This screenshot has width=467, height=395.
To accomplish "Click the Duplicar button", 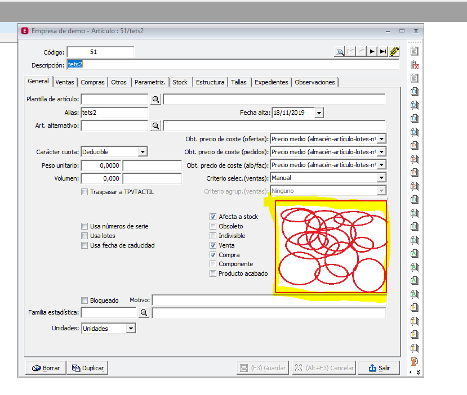I will 88,368.
